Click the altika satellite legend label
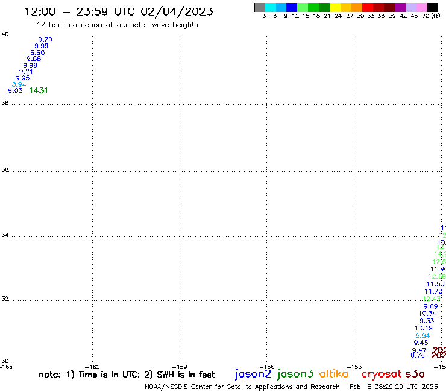 click(334, 373)
